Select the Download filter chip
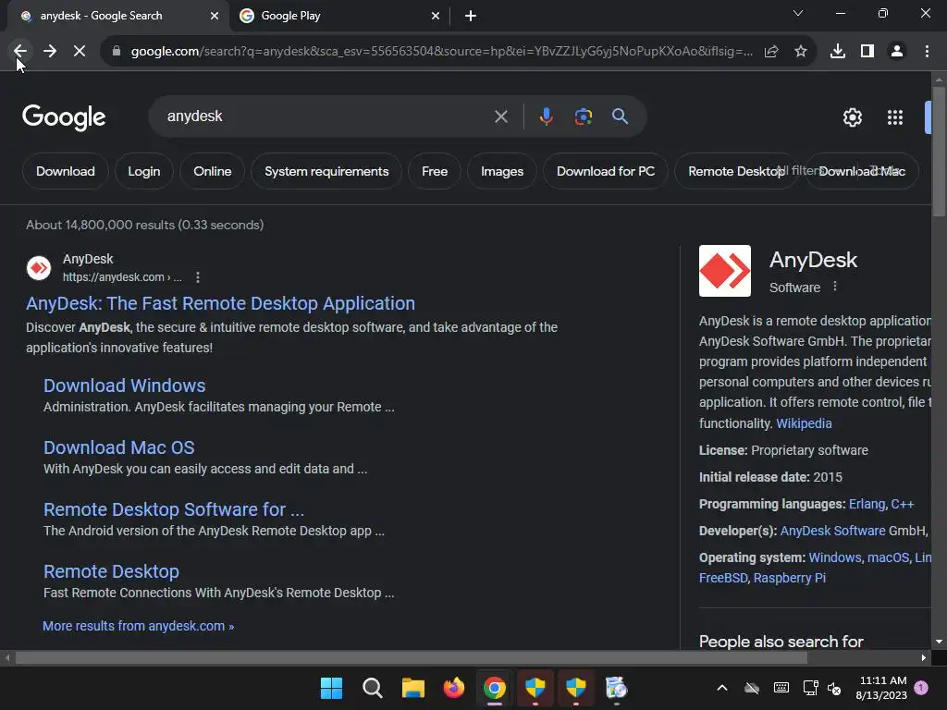 pos(66,171)
